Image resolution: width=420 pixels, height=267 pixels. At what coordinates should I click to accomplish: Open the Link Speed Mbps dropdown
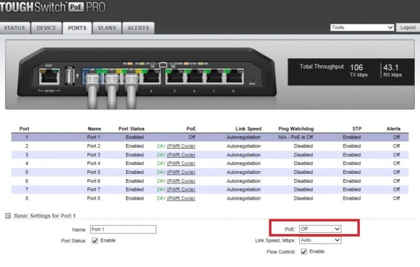[x=320, y=240]
